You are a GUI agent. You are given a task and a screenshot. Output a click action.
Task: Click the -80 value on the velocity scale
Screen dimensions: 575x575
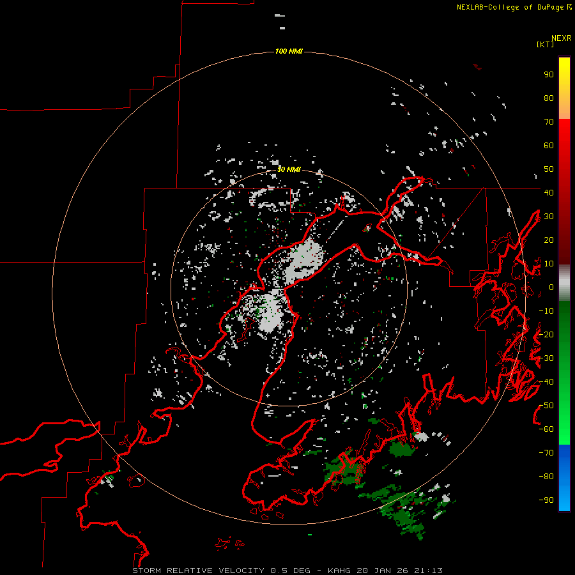[x=546, y=477]
